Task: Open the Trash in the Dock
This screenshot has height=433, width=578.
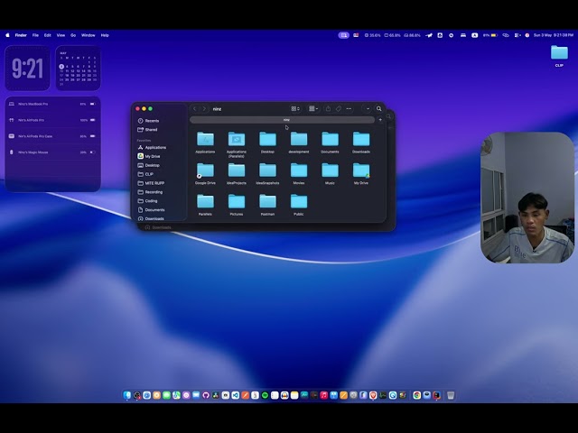Action: (x=451, y=395)
